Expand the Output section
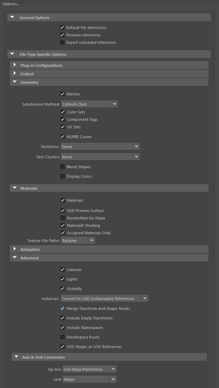Viewport: 219px width, 388px height. click(x=14, y=74)
